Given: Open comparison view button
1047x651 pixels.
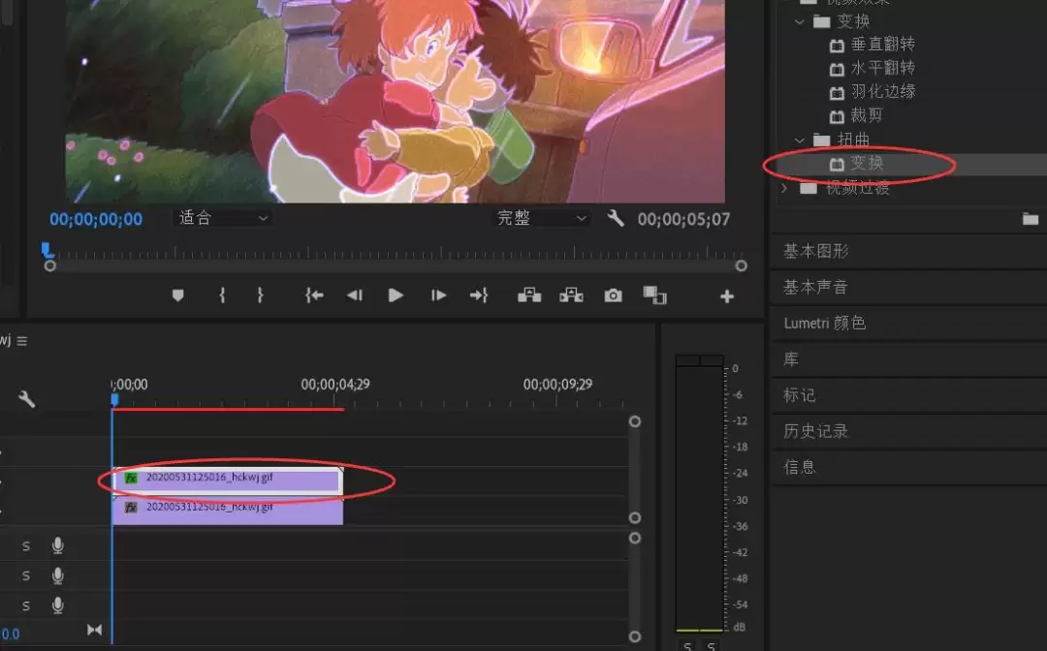Looking at the screenshot, I should (x=654, y=295).
